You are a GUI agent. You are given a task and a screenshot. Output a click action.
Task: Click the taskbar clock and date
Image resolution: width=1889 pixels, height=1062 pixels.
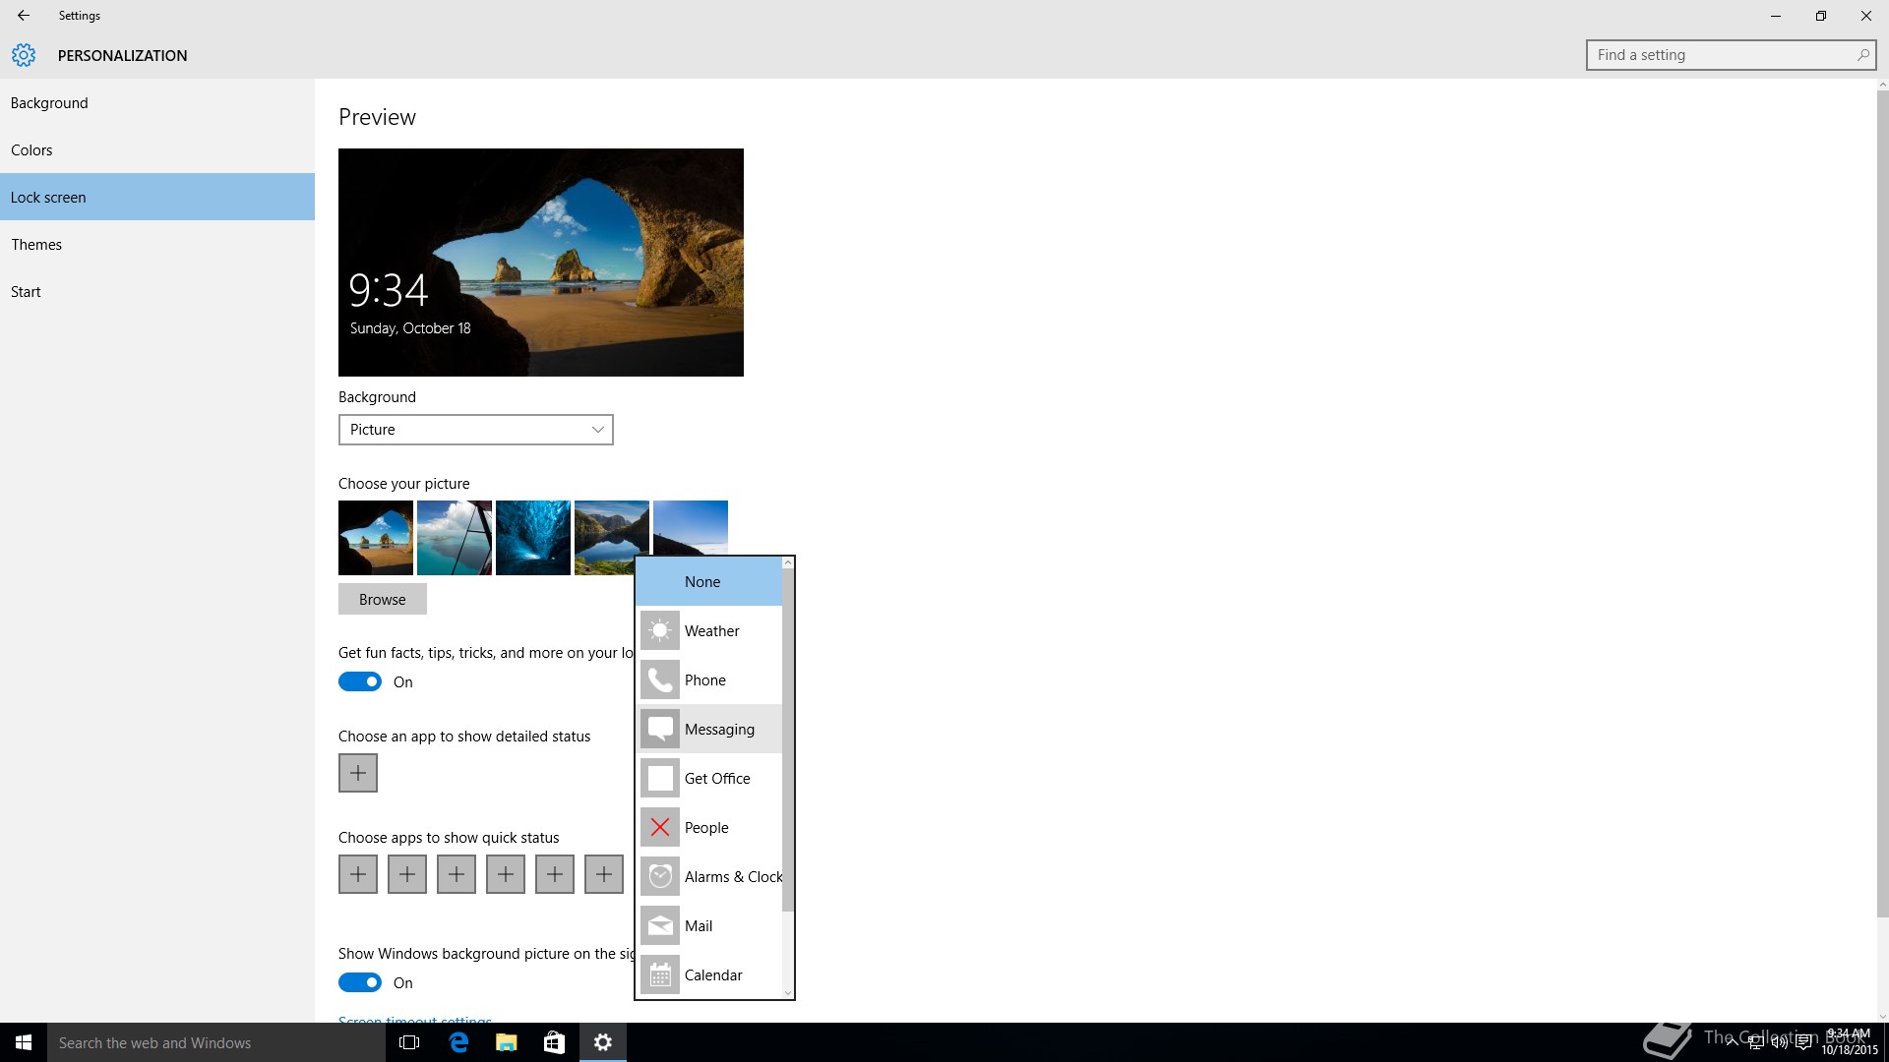[x=1849, y=1042]
